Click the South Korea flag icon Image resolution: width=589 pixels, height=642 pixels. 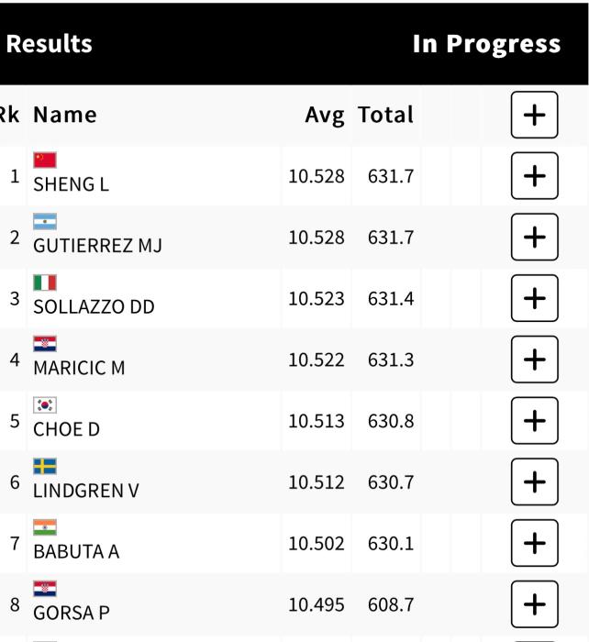(x=45, y=404)
